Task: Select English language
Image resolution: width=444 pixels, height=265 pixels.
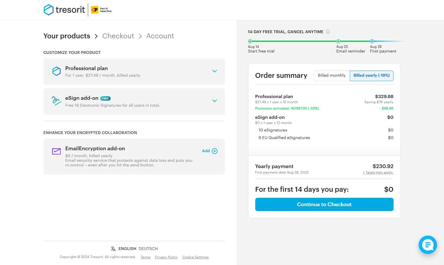Action: point(127,249)
